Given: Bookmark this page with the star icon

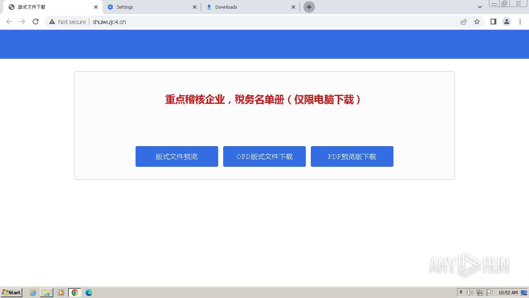Looking at the screenshot, I should [x=477, y=22].
